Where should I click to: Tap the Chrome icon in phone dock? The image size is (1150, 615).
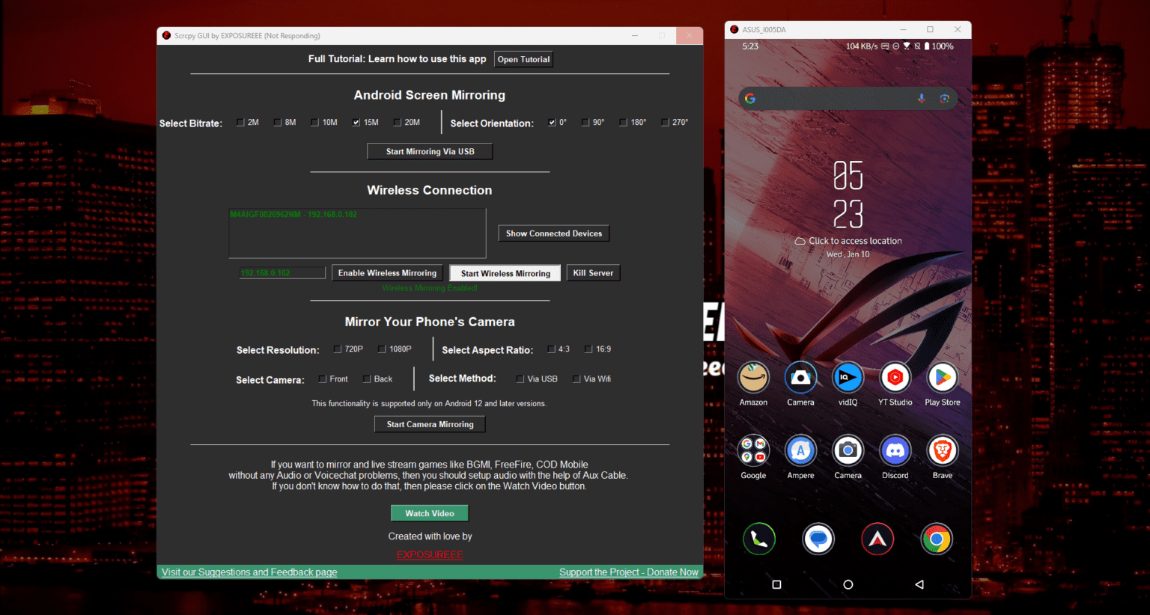[936, 539]
